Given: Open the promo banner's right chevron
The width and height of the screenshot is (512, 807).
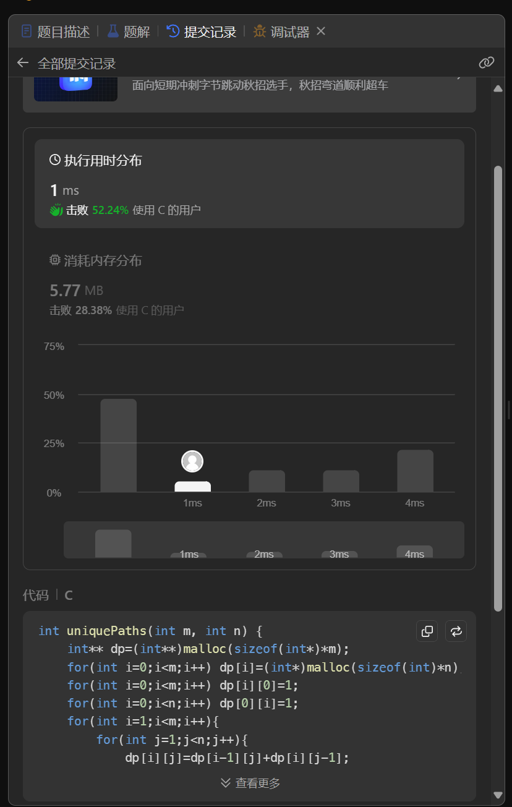Looking at the screenshot, I should (459, 77).
